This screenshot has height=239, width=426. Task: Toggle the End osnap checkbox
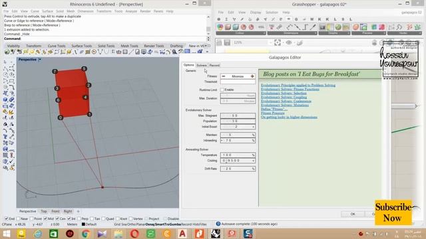click(6, 218)
